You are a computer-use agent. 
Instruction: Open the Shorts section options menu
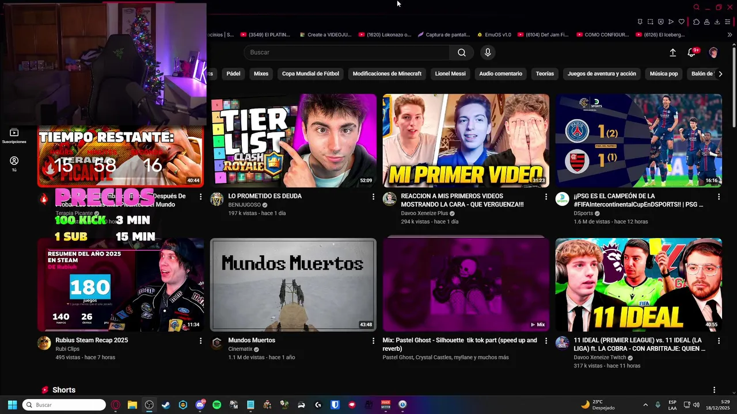pyautogui.click(x=714, y=390)
